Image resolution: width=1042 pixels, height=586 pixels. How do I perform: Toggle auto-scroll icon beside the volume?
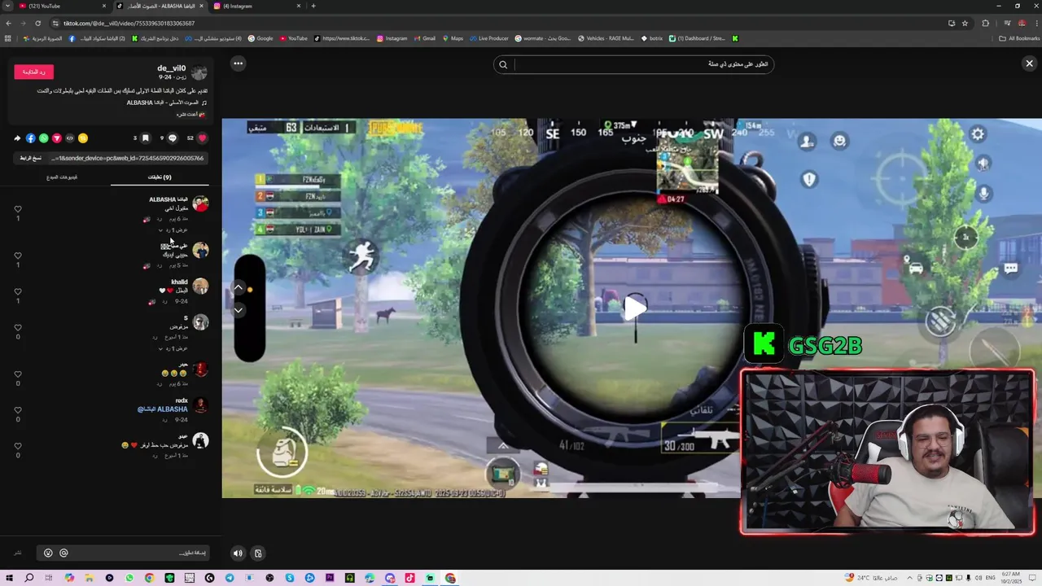258,553
